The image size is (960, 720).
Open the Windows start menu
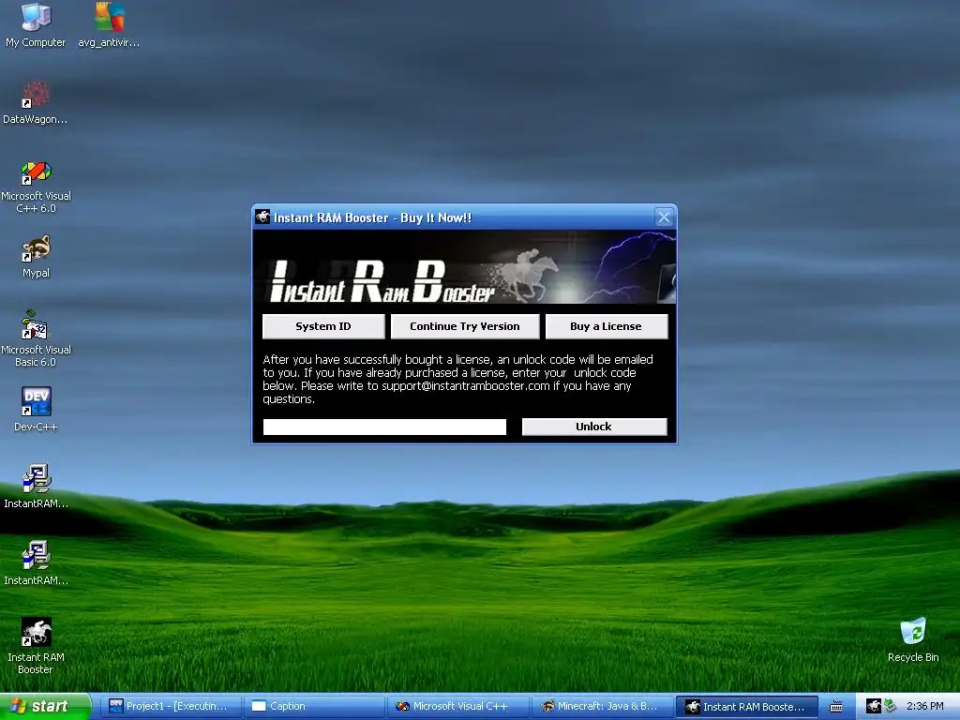coord(45,706)
